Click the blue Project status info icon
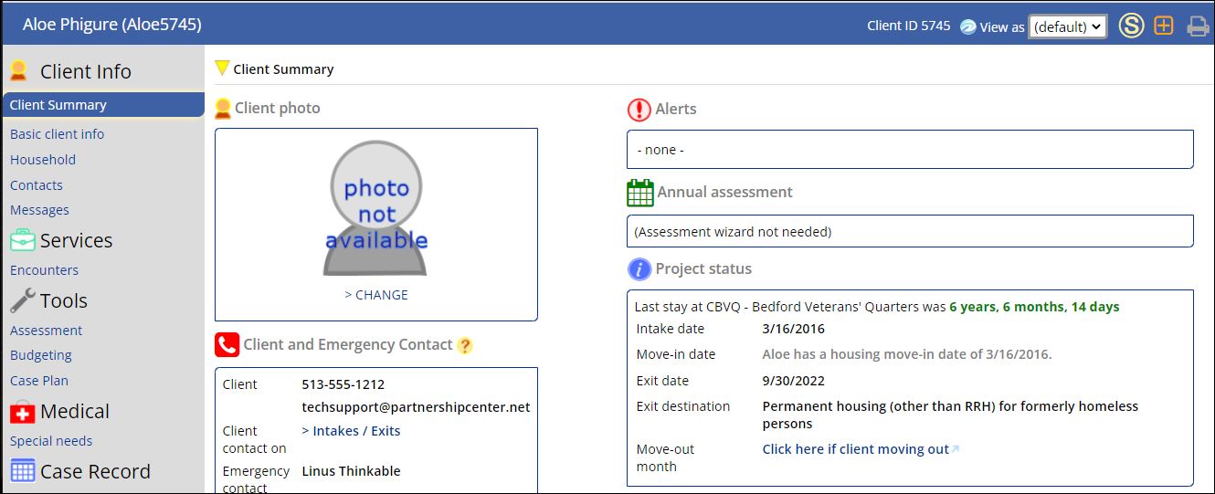Viewport: 1215px width, 494px height. coord(639,269)
